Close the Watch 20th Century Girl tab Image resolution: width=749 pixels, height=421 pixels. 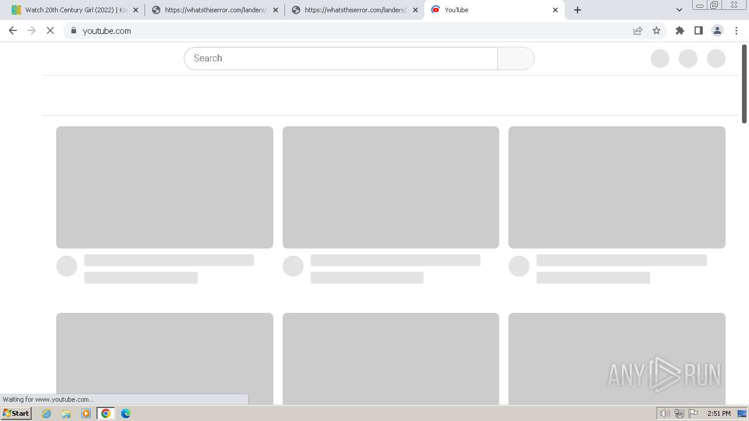(136, 10)
